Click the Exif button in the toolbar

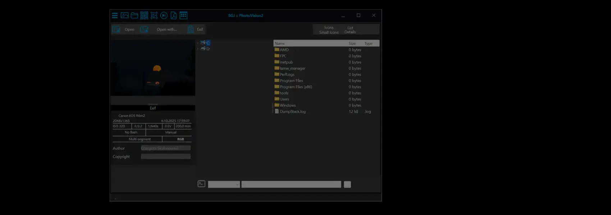coord(199,29)
